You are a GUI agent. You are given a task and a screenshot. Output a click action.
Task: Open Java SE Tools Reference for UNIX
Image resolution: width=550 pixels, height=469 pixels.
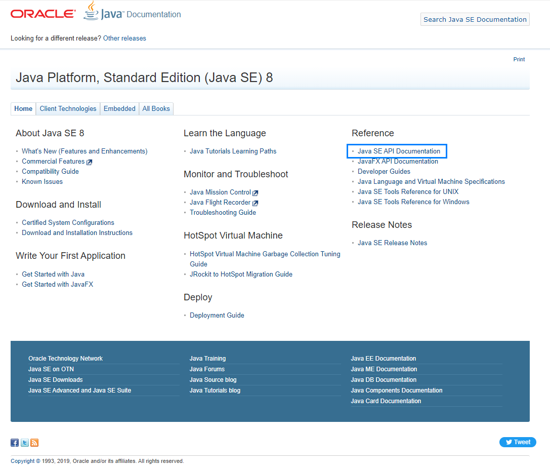408,192
